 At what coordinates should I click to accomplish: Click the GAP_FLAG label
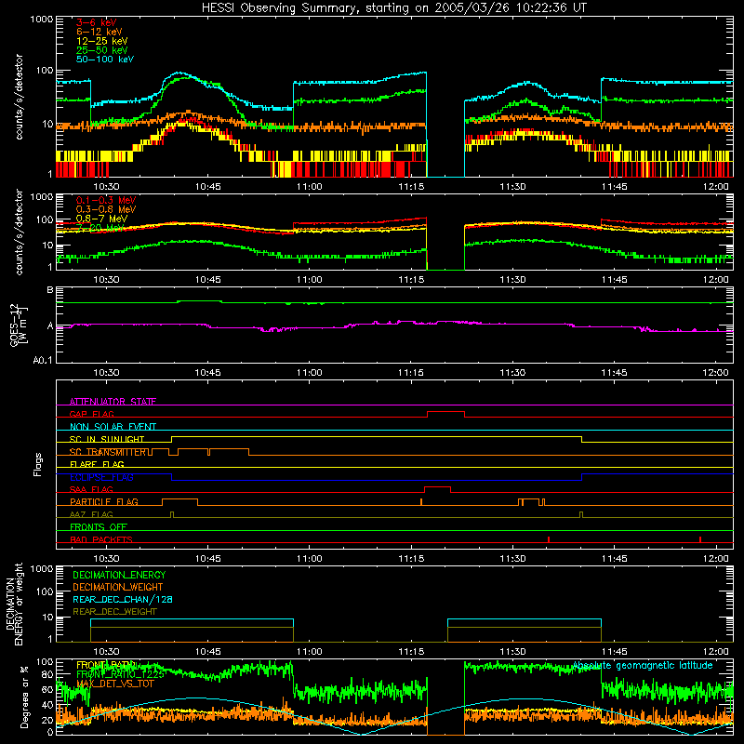coord(91,414)
